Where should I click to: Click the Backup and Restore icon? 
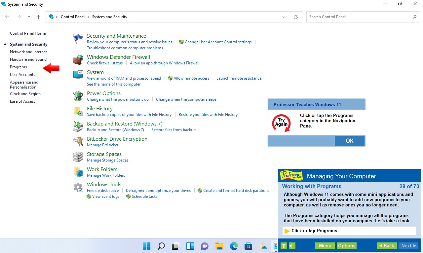78,126
